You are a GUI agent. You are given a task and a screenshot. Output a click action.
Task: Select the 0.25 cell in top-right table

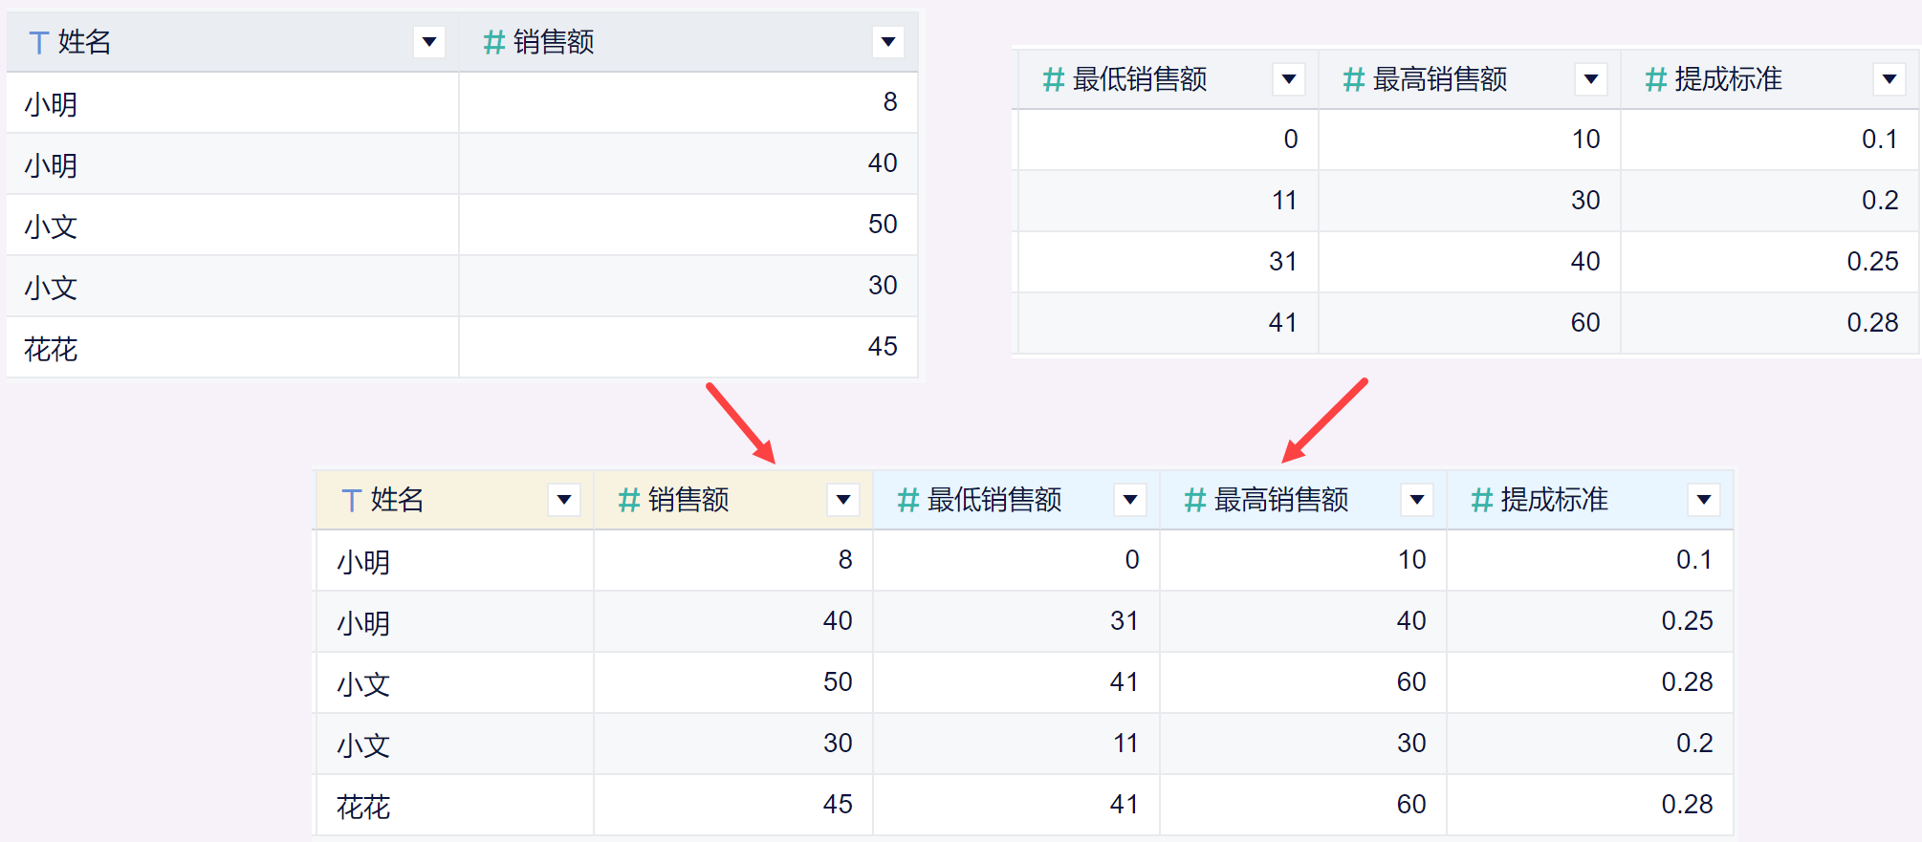tap(1871, 262)
